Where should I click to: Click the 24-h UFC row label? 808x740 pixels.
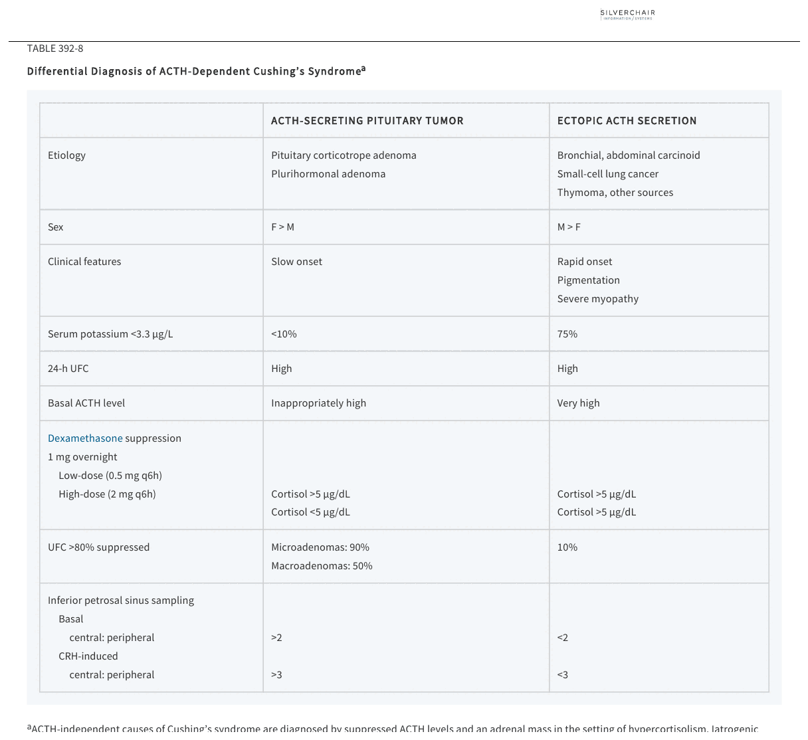(68, 369)
